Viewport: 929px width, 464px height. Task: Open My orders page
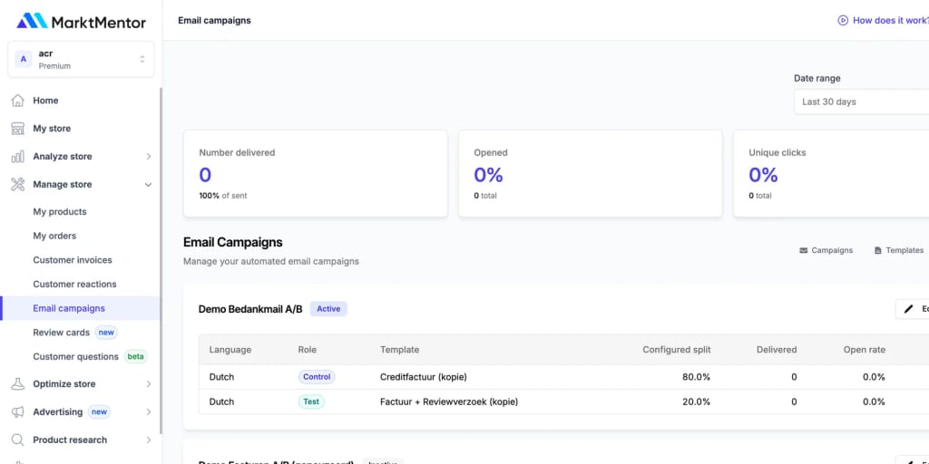click(54, 236)
